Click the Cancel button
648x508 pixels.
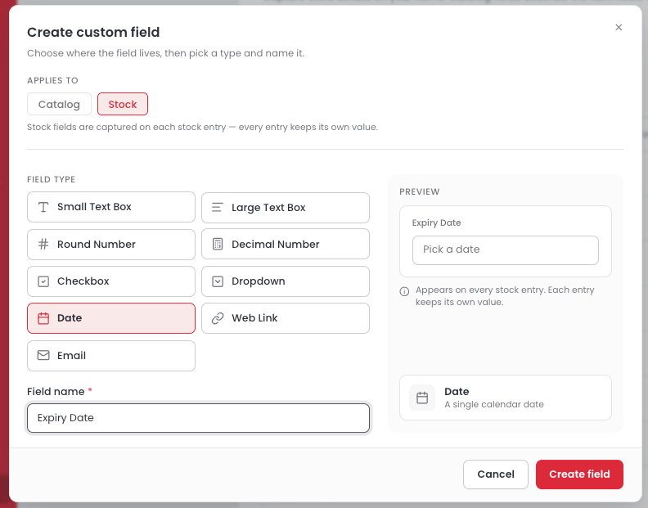(496, 474)
